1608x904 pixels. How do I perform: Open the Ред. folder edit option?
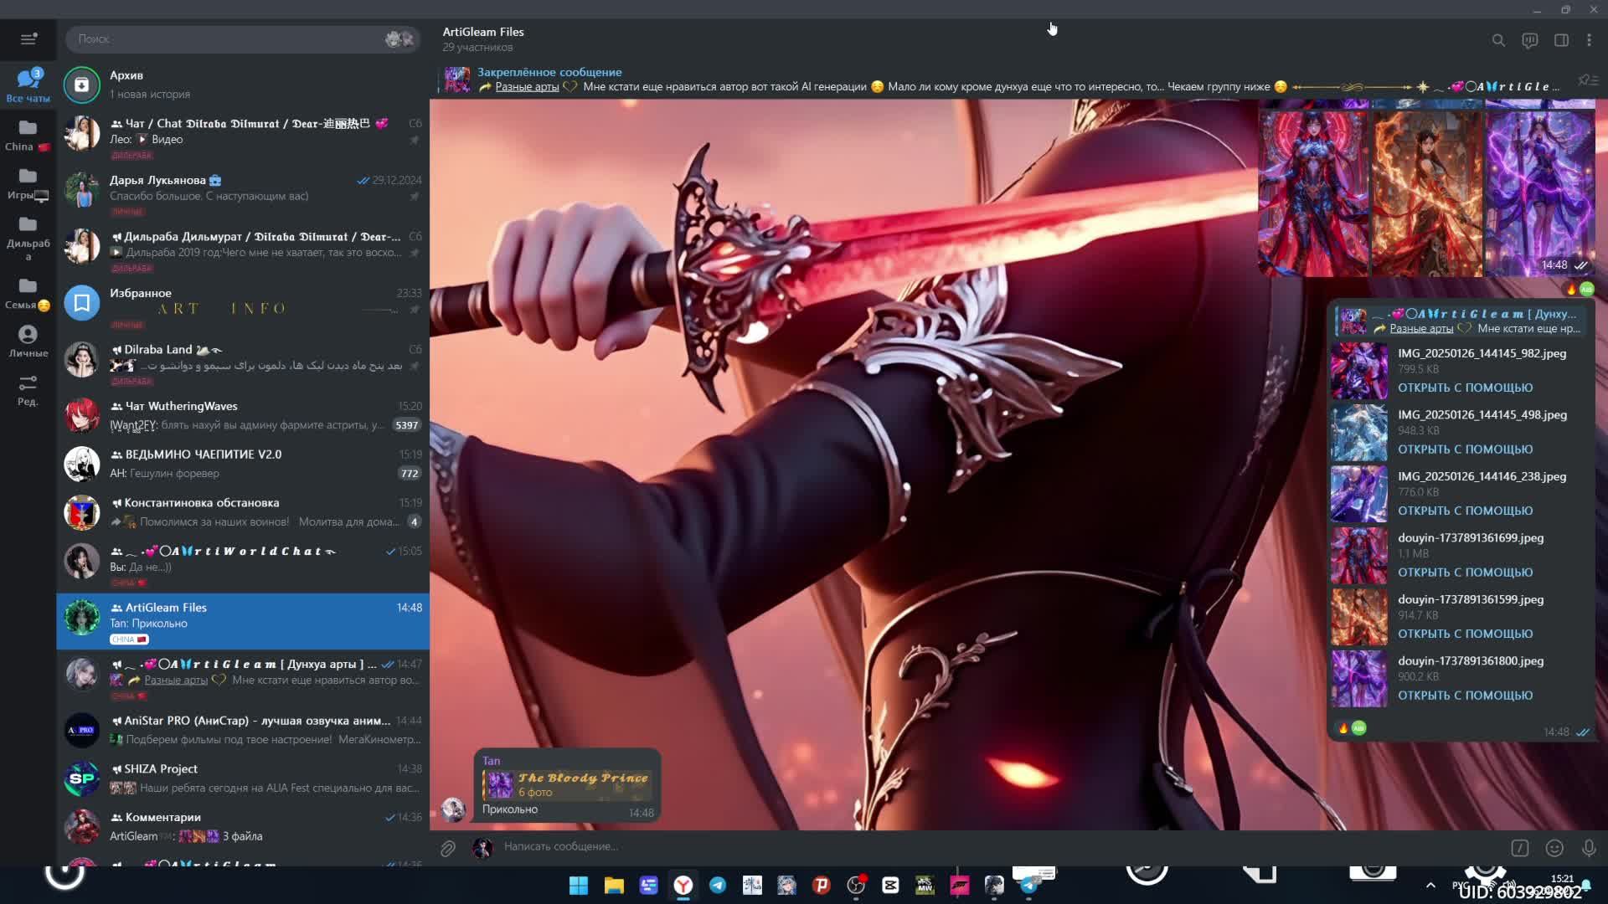click(x=28, y=390)
